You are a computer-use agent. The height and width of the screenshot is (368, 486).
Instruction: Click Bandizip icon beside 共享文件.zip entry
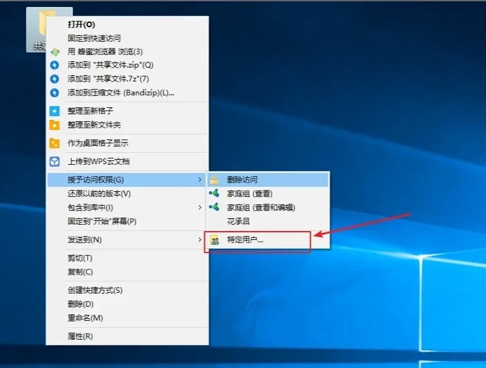pos(55,65)
